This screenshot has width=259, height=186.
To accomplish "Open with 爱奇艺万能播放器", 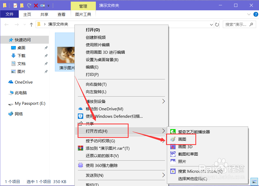I will click(208, 132).
